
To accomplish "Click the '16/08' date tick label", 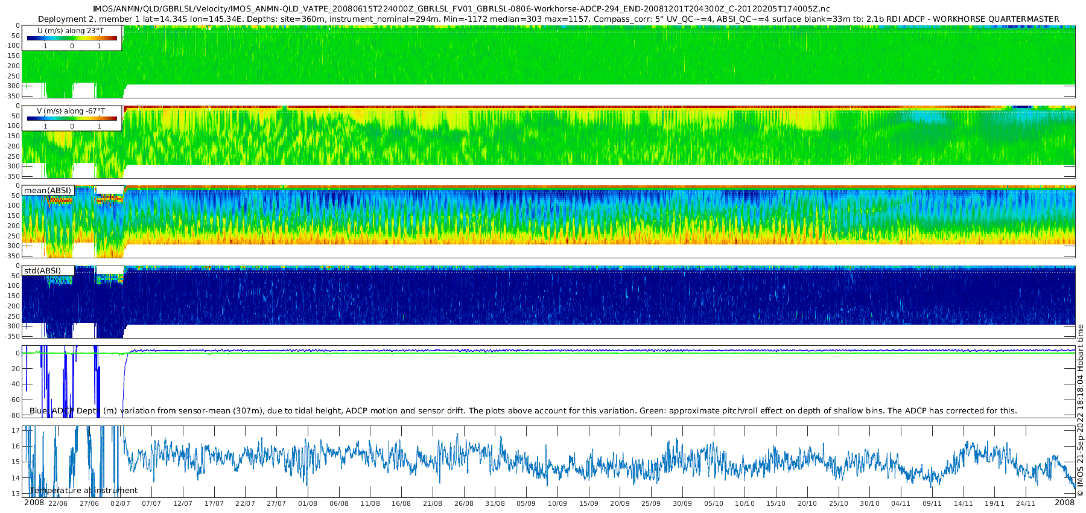I will [401, 503].
